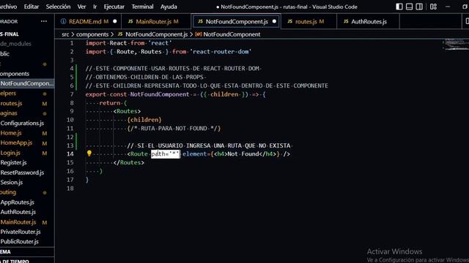469x263 pixels.
Task: Open the customize layout icon
Action: point(433,7)
